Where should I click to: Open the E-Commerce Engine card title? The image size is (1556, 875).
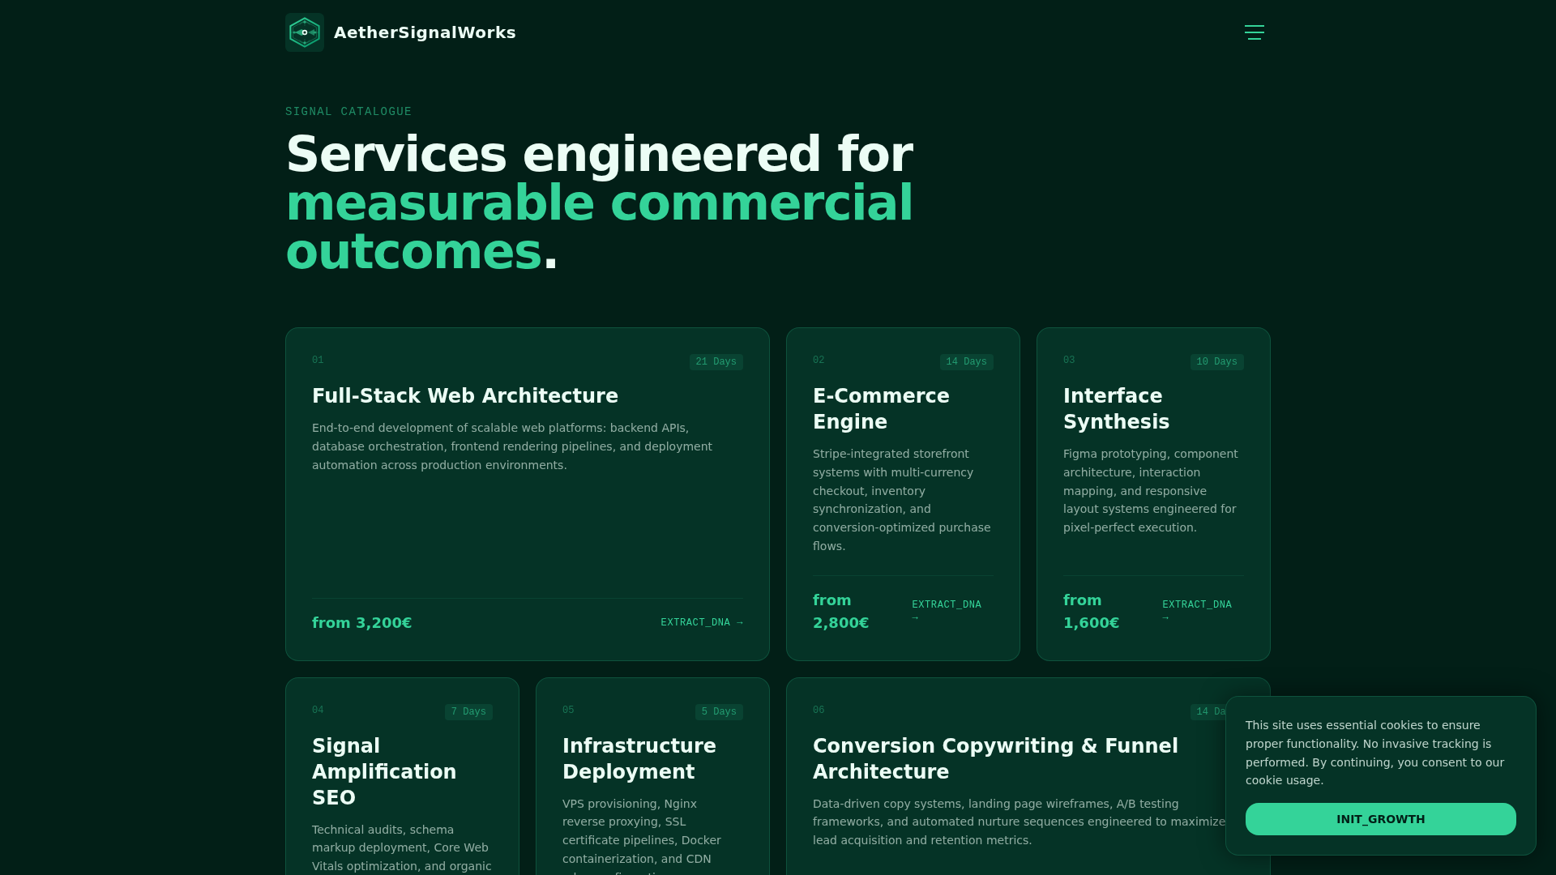click(x=881, y=409)
